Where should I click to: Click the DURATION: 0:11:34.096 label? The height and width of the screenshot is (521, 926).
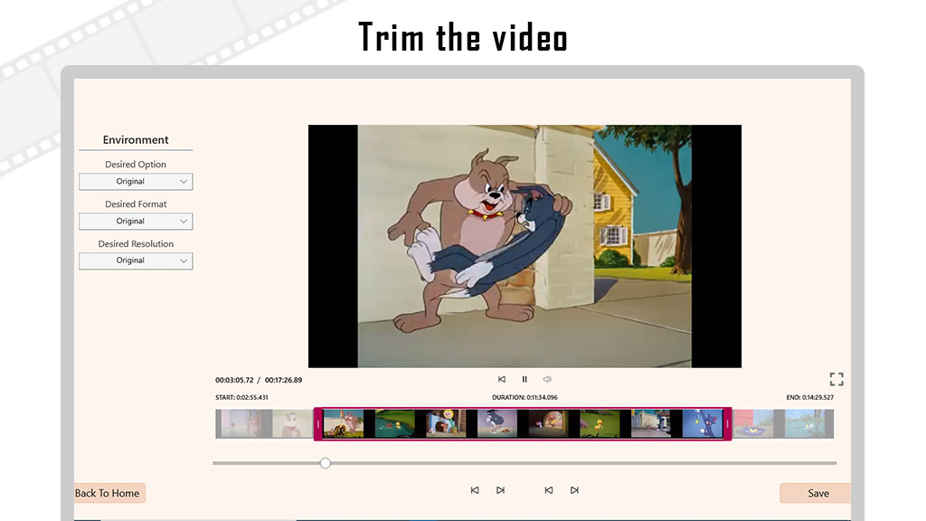[524, 398]
